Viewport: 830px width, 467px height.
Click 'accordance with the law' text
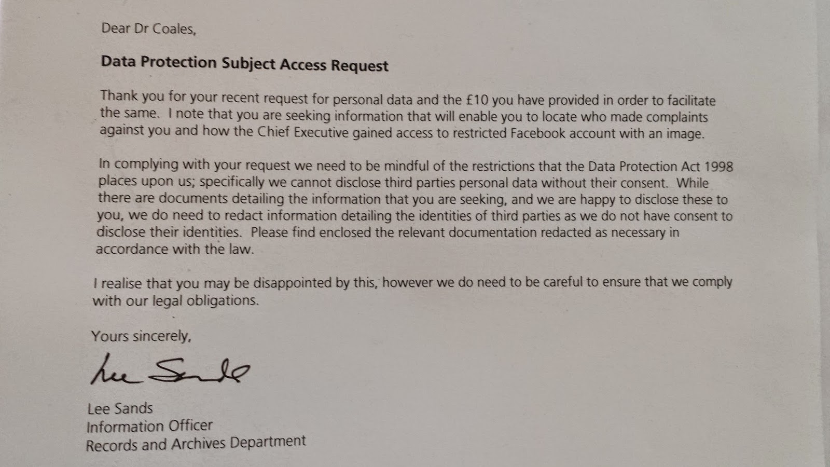click(x=175, y=249)
